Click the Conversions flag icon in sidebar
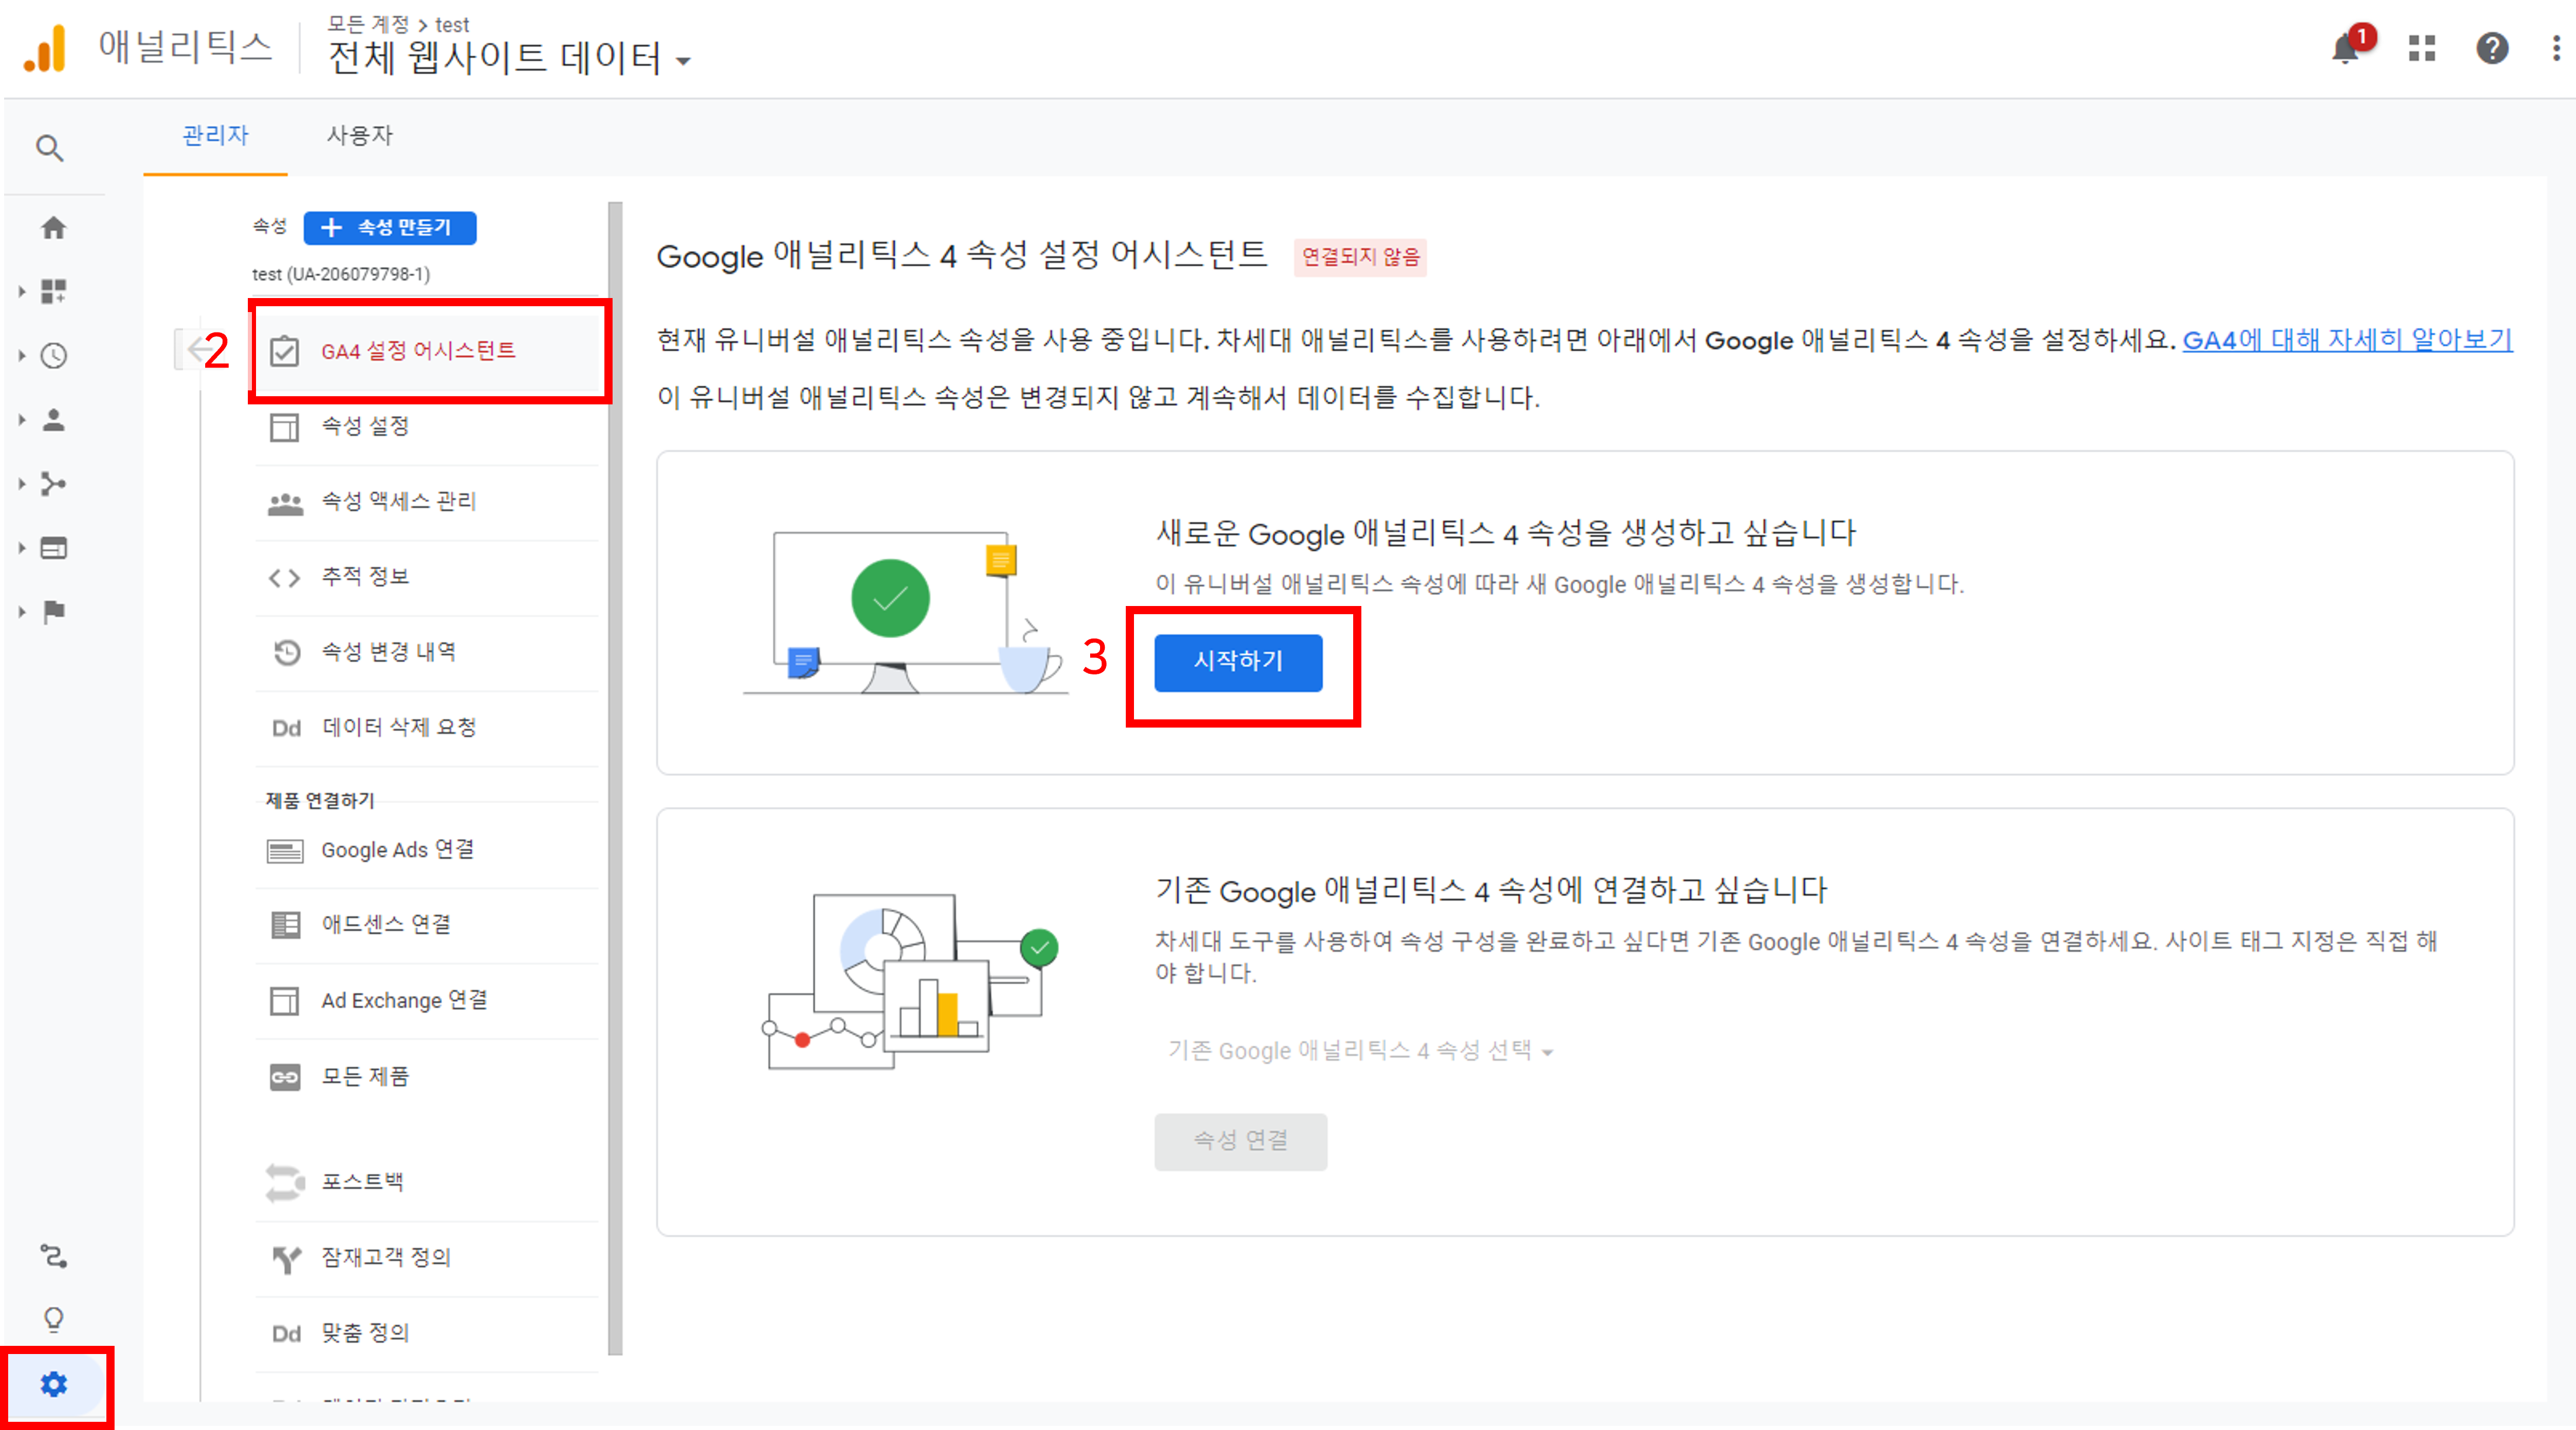The height and width of the screenshot is (1430, 2576). pos(54,612)
